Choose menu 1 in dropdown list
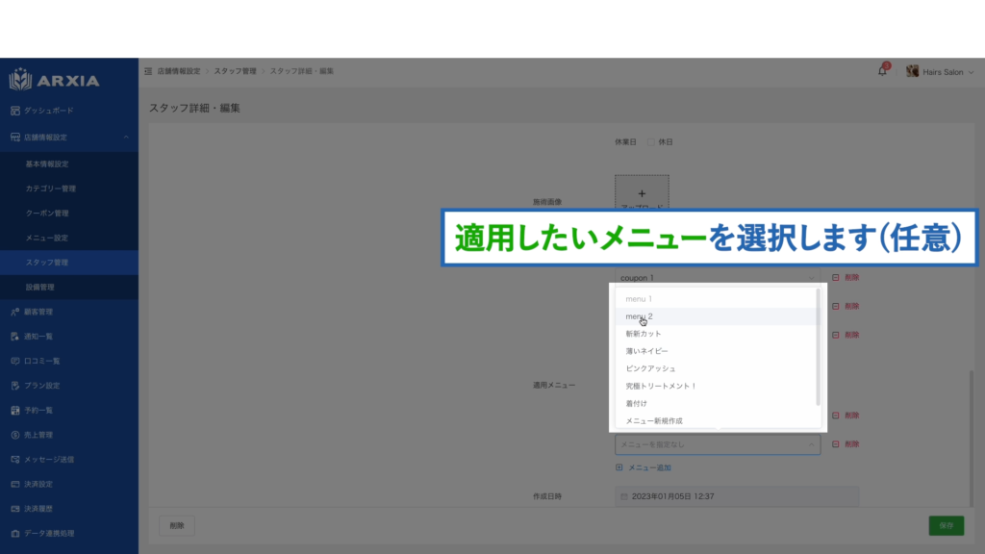This screenshot has width=985, height=554. coord(716,299)
